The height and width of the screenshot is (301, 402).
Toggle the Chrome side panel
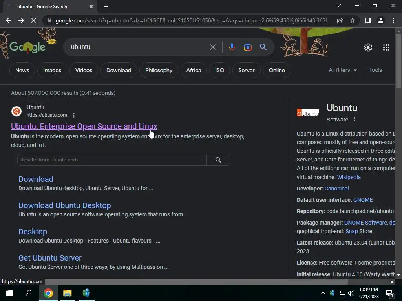(368, 20)
